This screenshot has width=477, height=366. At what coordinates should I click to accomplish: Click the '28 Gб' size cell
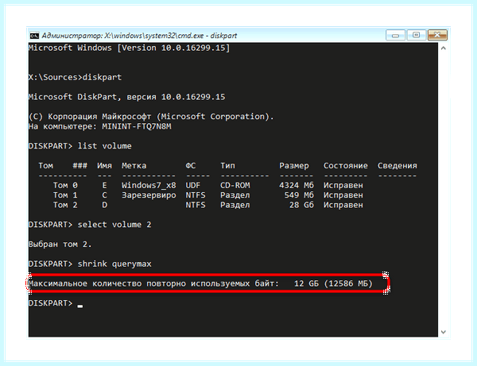pyautogui.click(x=301, y=205)
